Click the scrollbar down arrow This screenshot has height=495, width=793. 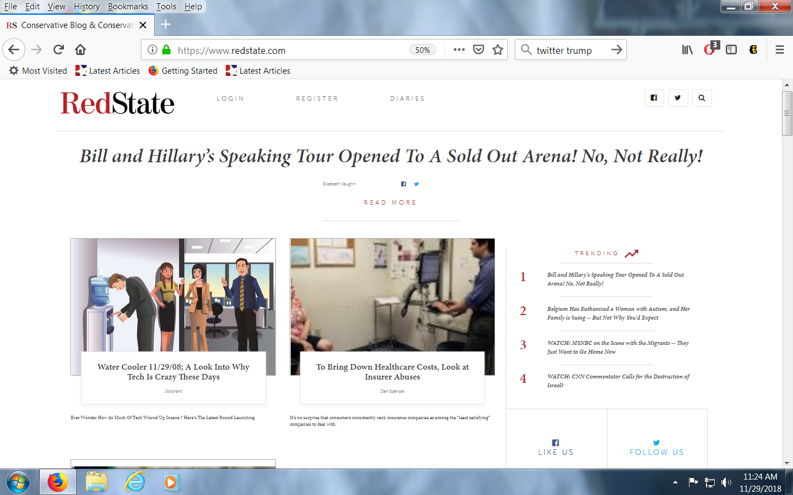point(787,463)
